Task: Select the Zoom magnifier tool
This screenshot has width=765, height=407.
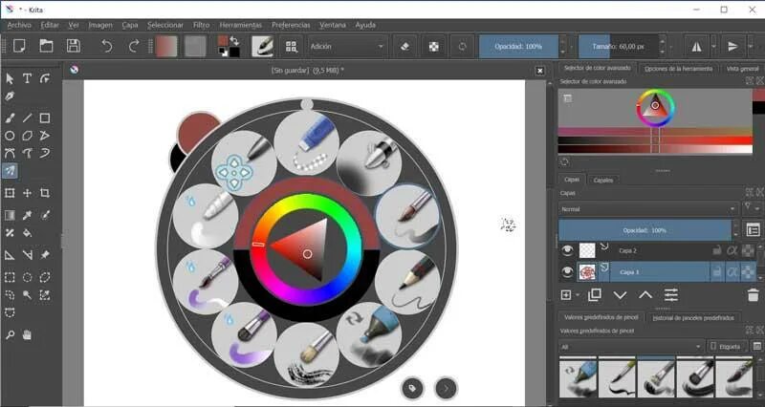Action: [10, 334]
